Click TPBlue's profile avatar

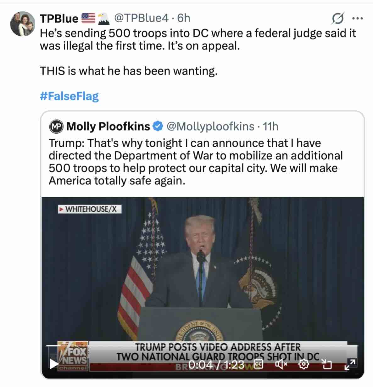click(x=22, y=24)
